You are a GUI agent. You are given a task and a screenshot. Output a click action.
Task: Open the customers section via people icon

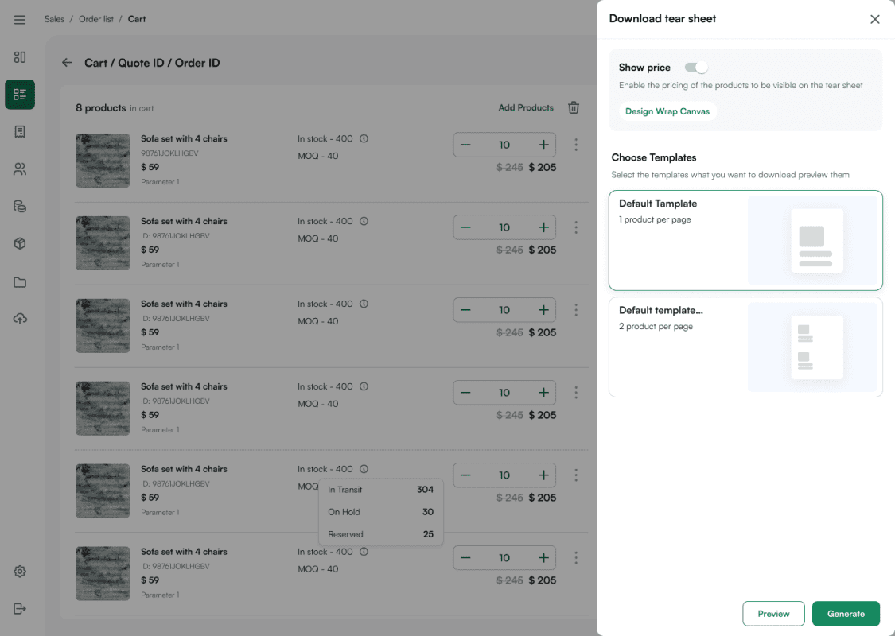[19, 169]
